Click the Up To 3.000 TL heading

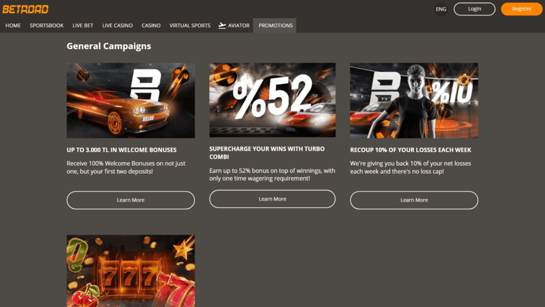tap(121, 150)
